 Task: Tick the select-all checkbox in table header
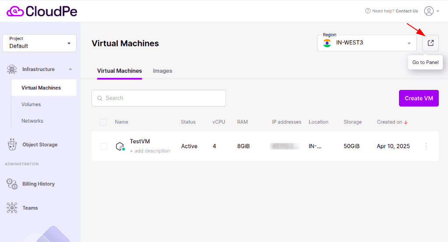click(103, 122)
